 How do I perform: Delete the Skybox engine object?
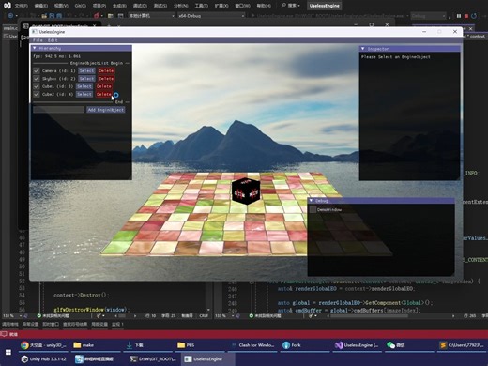pos(106,79)
